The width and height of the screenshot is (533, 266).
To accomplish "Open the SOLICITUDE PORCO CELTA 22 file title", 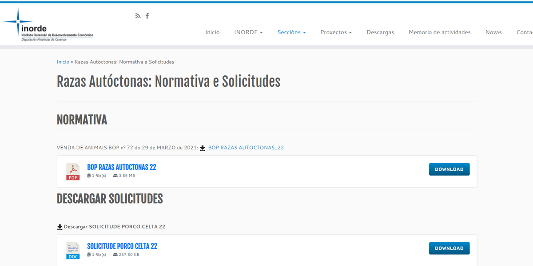I will pyautogui.click(x=122, y=246).
